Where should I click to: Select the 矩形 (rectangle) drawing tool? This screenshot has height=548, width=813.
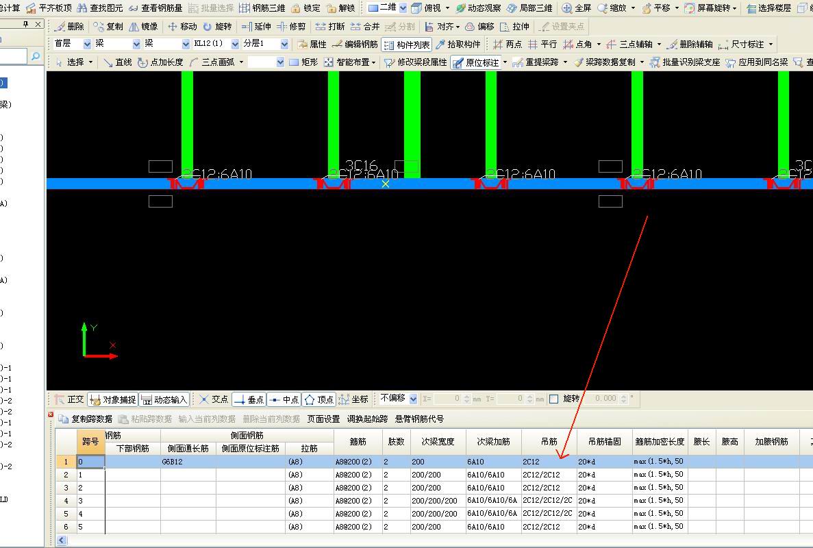[303, 62]
